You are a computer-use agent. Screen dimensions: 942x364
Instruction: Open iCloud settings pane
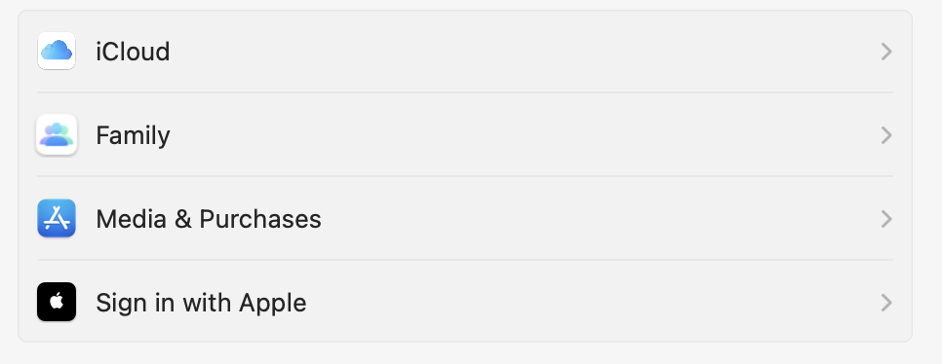[465, 52]
